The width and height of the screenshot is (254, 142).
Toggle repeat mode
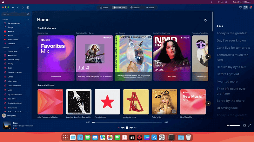pyautogui.click(x=136, y=128)
